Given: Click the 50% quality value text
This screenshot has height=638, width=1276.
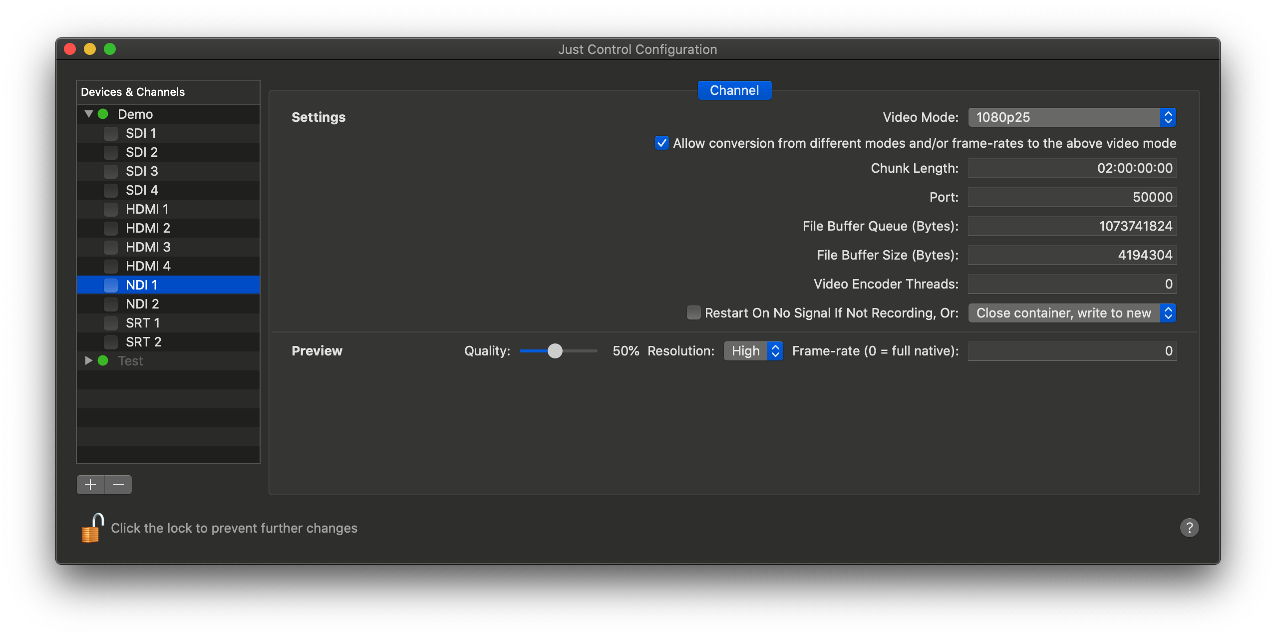Looking at the screenshot, I should [x=626, y=351].
